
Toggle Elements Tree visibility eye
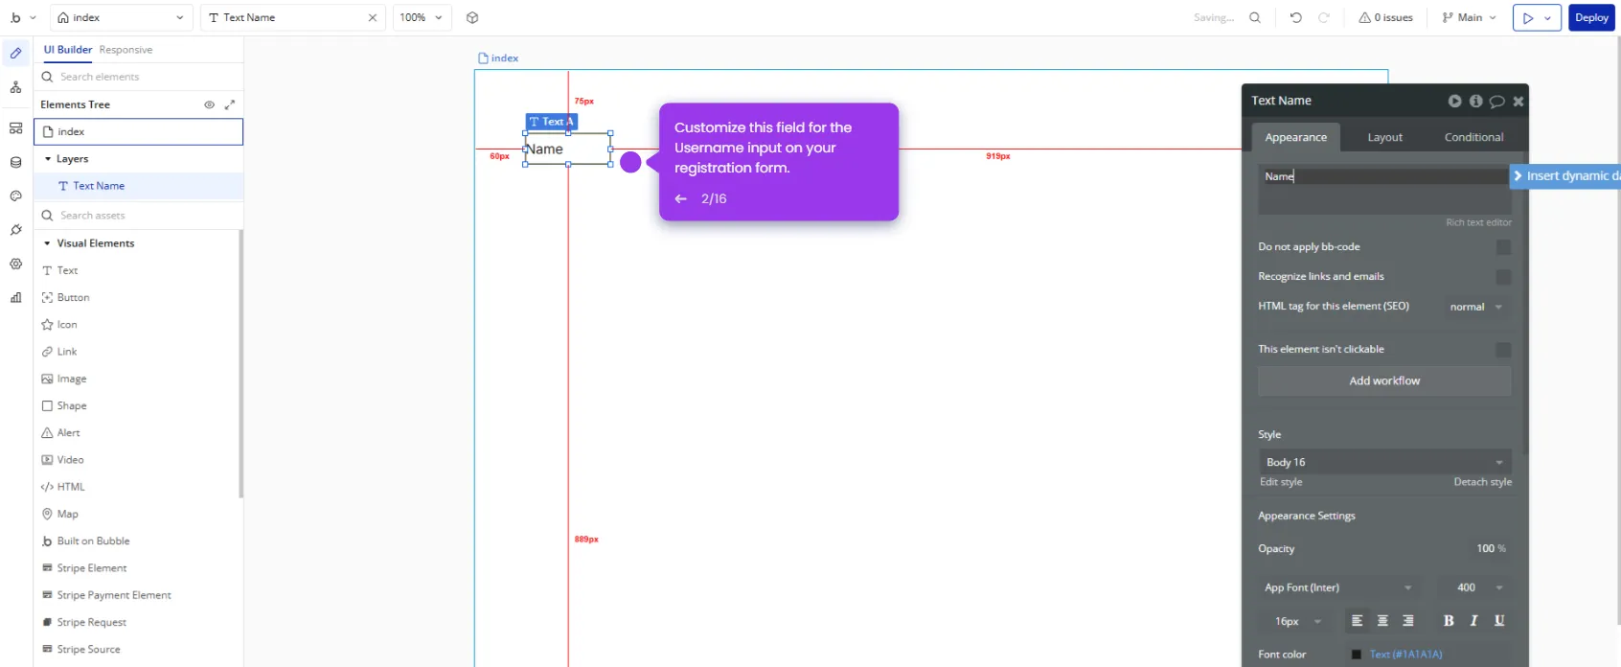(x=209, y=104)
